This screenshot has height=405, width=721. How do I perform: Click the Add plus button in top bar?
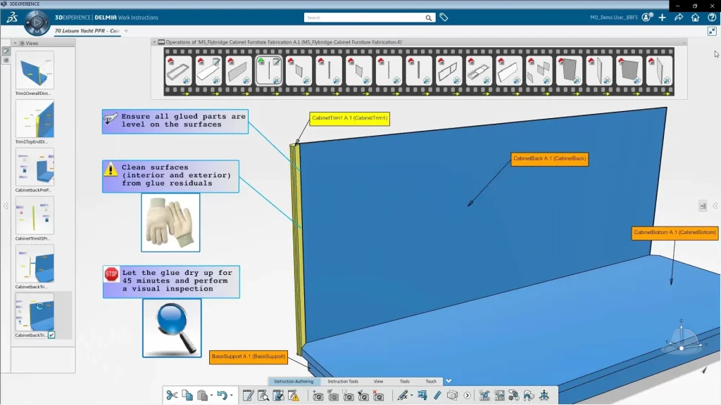(x=663, y=18)
